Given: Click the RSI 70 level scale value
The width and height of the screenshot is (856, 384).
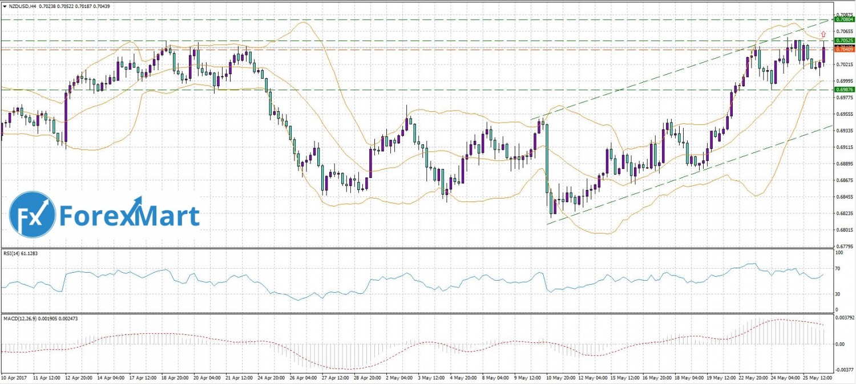Looking at the screenshot, I should [838, 268].
